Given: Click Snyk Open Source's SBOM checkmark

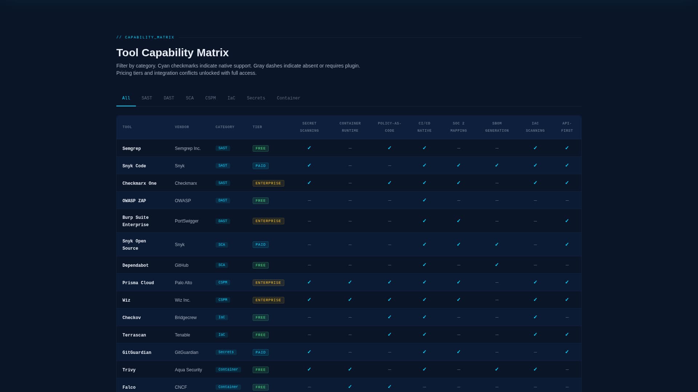Looking at the screenshot, I should 497,245.
